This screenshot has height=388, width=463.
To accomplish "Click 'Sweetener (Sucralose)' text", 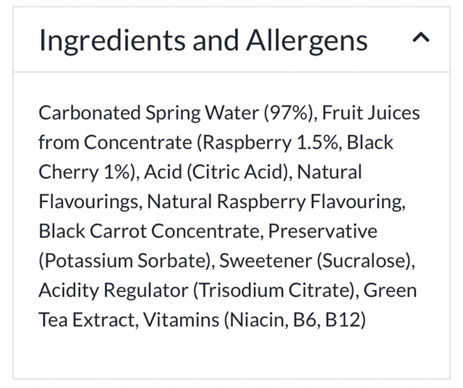I will (x=315, y=260).
